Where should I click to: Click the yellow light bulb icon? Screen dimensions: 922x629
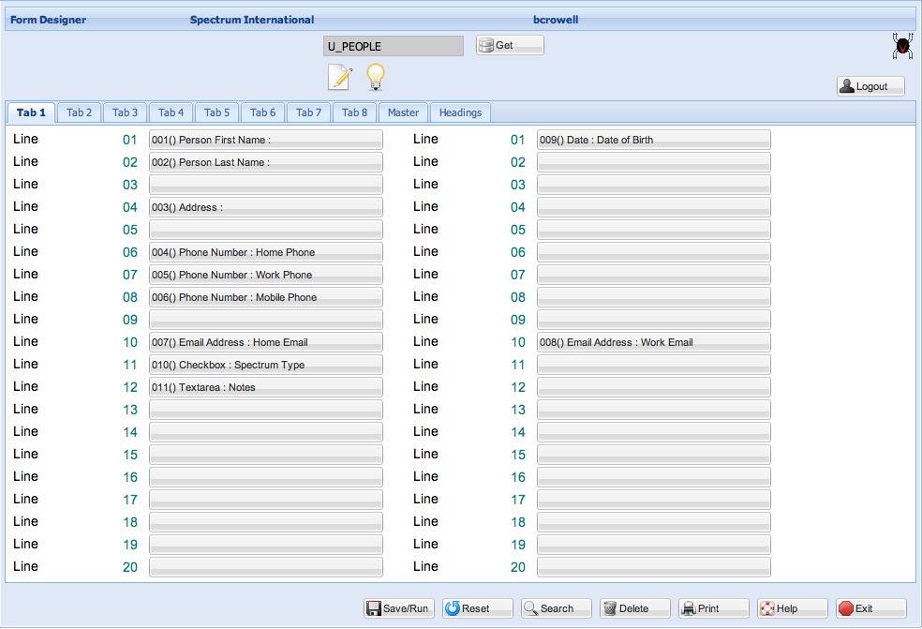point(375,77)
